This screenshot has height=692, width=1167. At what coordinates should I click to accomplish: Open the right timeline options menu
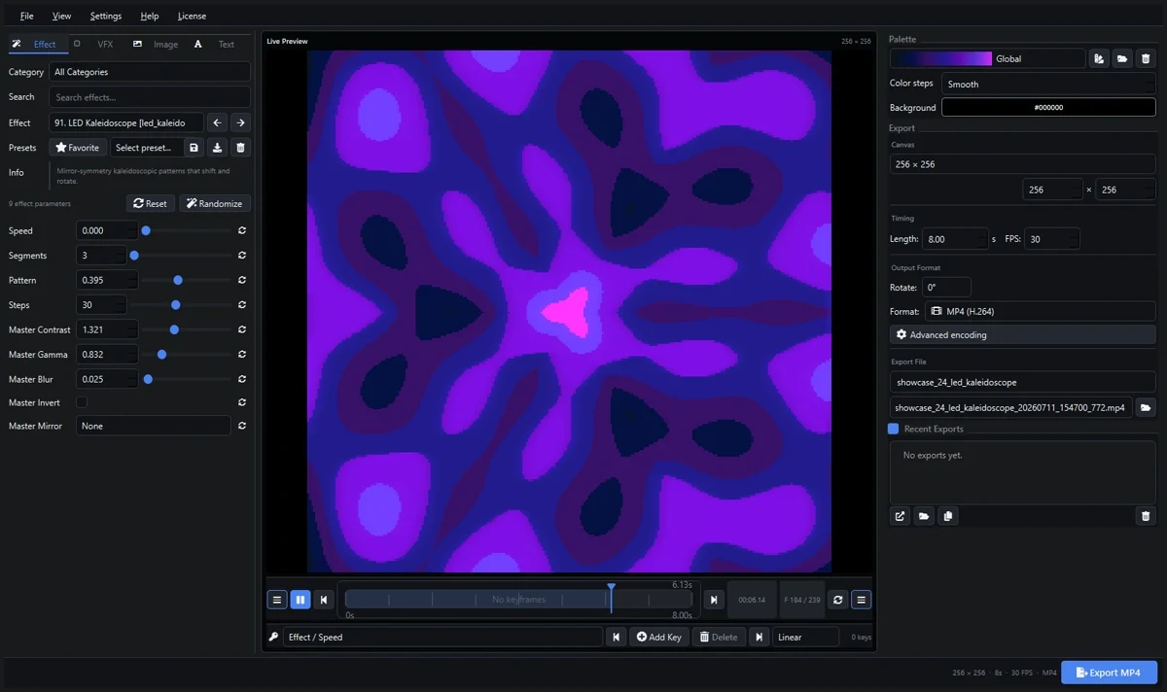tap(862, 600)
